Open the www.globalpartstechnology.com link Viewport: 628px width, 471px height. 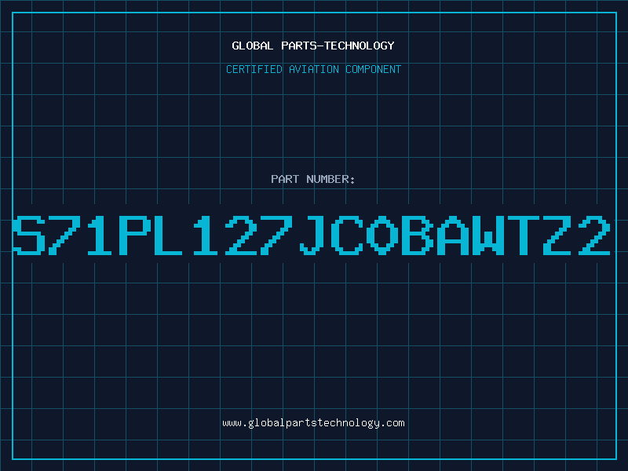point(313,423)
